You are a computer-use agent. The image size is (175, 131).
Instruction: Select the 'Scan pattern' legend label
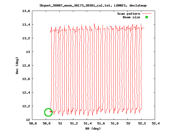[x=129, y=14]
